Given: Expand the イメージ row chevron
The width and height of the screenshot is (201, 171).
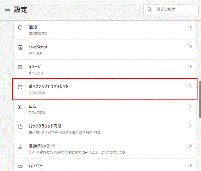Looking at the screenshot, I should click(191, 66).
